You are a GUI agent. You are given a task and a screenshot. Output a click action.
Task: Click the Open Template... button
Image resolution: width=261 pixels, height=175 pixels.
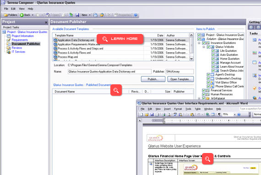[180, 79]
